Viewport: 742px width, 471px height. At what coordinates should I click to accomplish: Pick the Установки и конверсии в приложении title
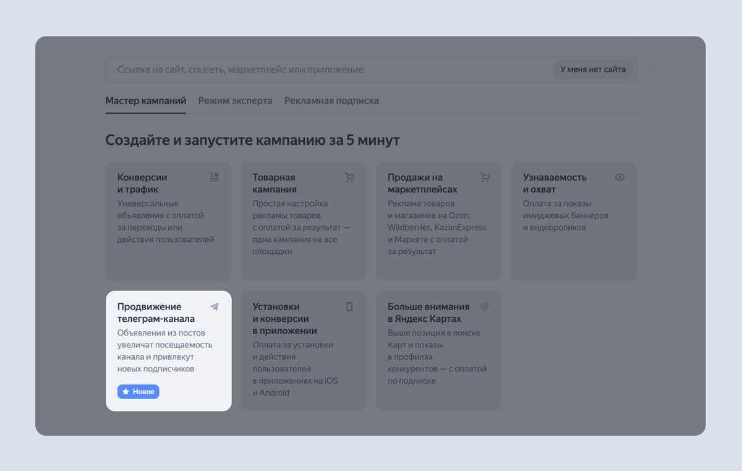[284, 319]
